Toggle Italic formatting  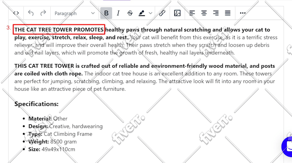118,13
